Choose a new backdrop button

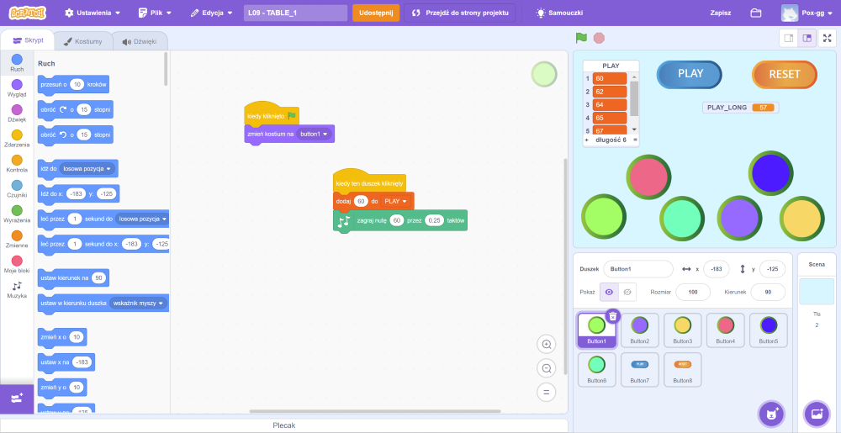[x=817, y=414]
